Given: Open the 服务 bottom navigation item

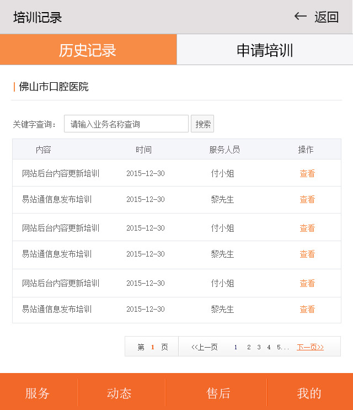Looking at the screenshot, I should click(38, 393).
